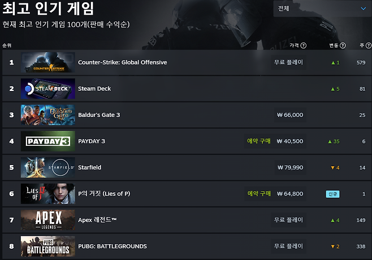Click the 순위 column header

click(x=7, y=45)
